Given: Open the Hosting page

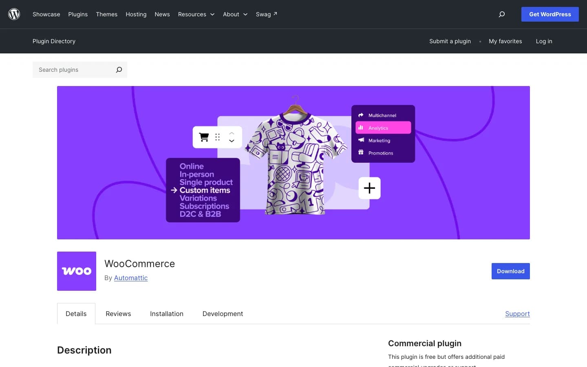Looking at the screenshot, I should pyautogui.click(x=136, y=14).
